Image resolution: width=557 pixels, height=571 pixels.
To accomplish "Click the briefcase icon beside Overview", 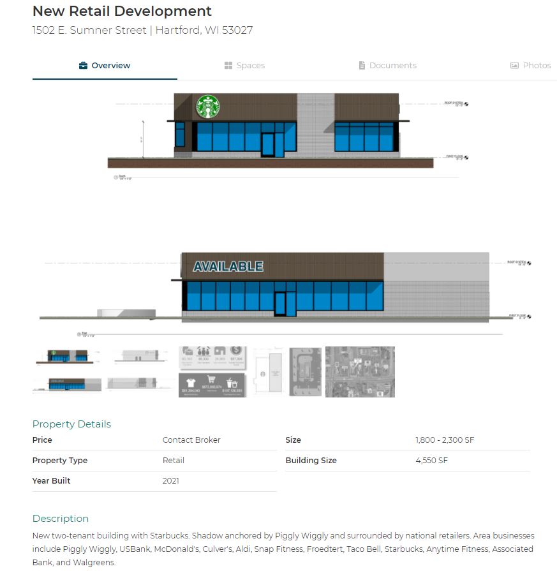I will 83,66.
